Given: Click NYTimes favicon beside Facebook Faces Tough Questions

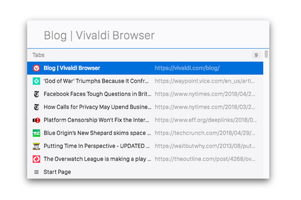Looking at the screenshot, I should click(x=37, y=94).
